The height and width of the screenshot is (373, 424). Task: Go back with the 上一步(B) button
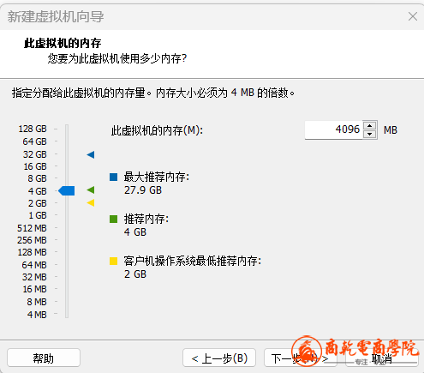[x=219, y=358]
